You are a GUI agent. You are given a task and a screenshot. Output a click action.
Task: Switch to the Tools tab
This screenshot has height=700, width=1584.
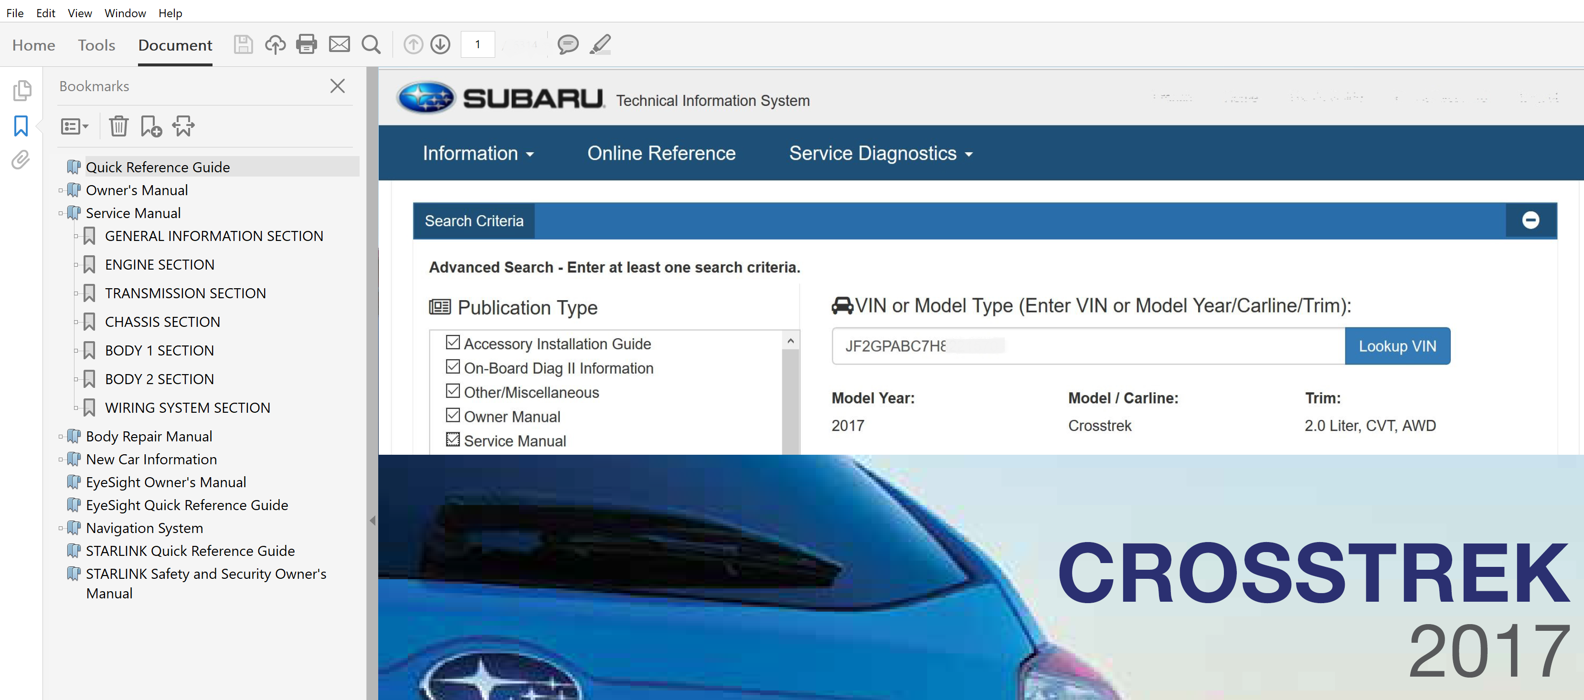96,45
